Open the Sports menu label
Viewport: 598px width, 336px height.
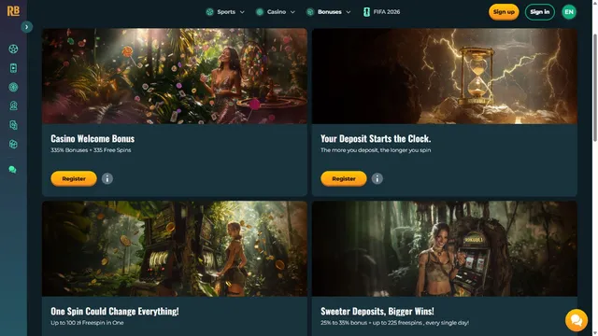point(226,12)
